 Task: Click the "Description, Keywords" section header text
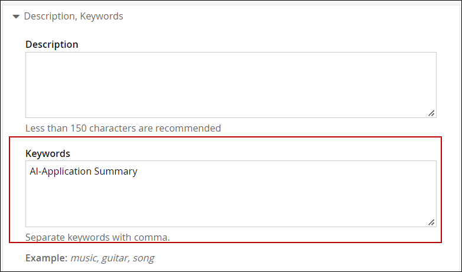pyautogui.click(x=73, y=17)
